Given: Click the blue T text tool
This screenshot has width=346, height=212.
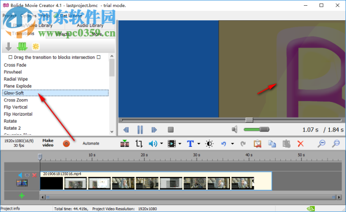Looking at the screenshot, I should click(x=190, y=143).
